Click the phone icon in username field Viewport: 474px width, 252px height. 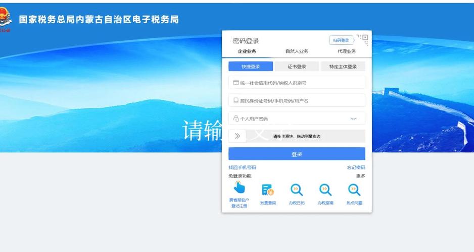(236, 100)
